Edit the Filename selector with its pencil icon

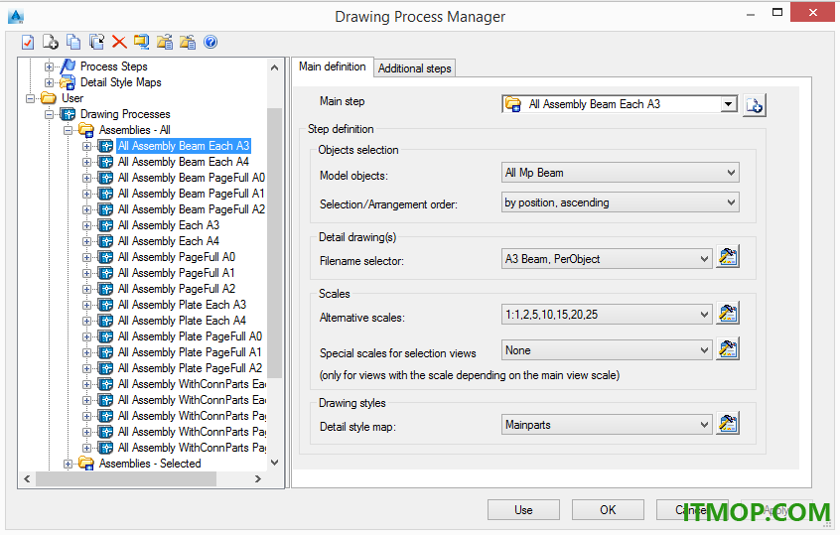(728, 257)
